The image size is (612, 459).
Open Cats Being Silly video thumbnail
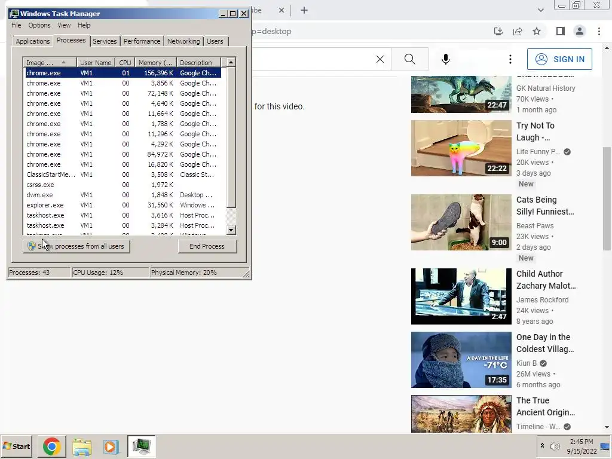point(461,222)
